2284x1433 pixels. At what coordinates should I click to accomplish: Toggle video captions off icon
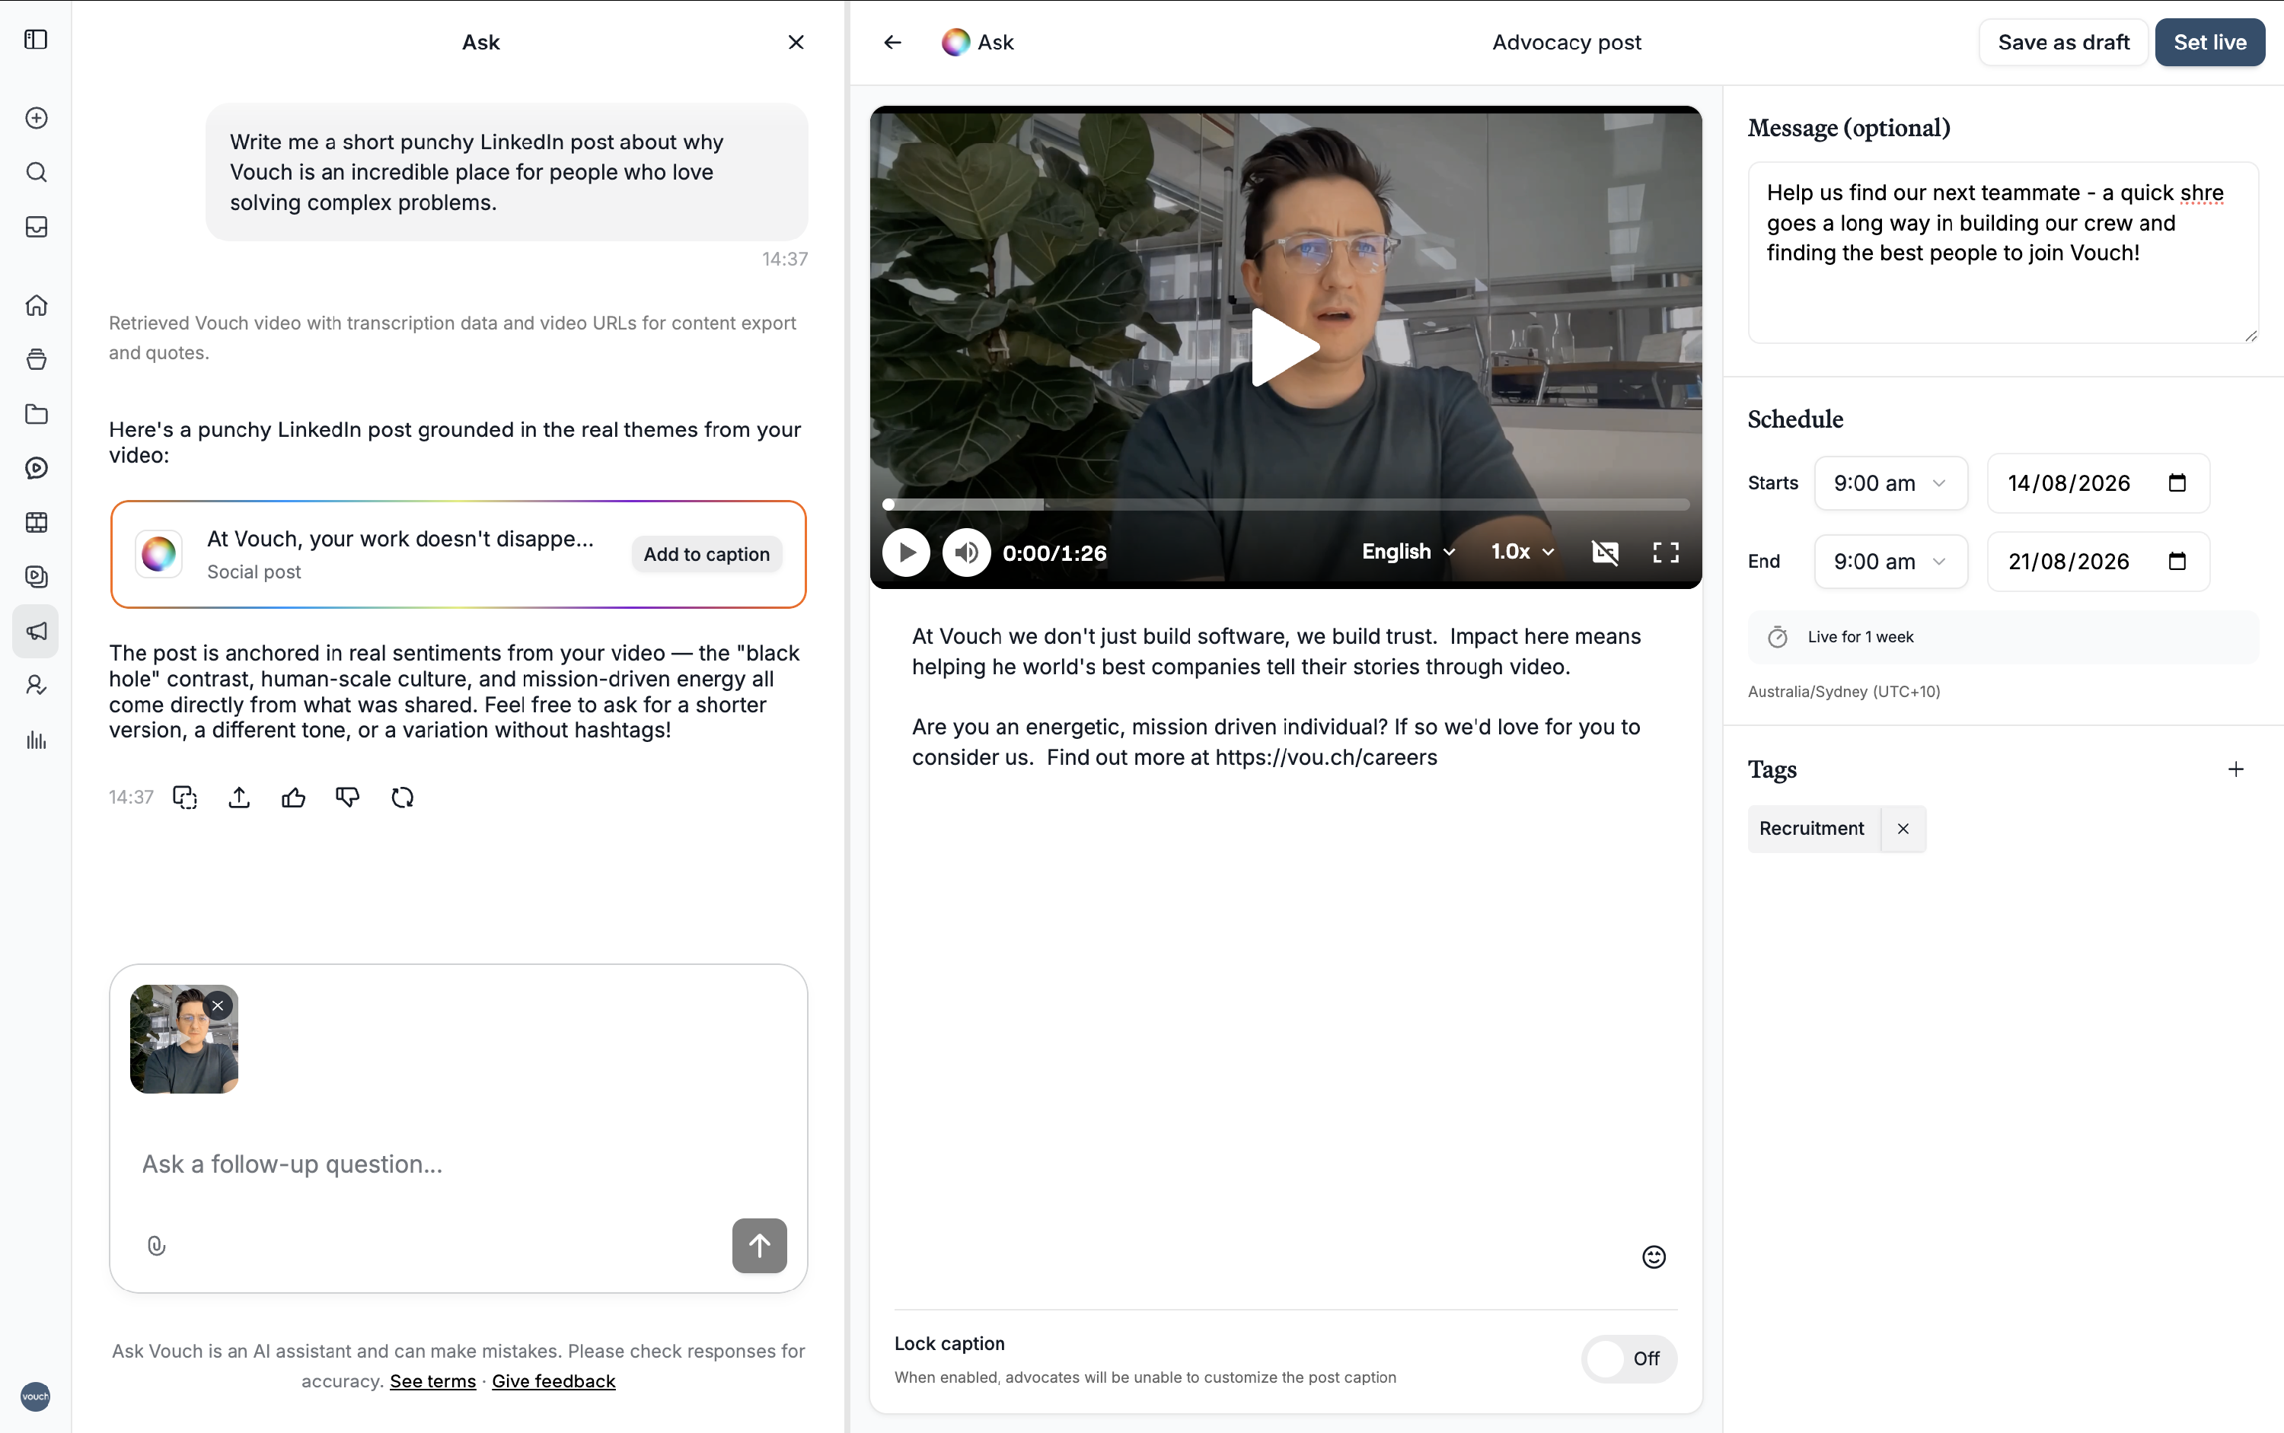(x=1605, y=553)
